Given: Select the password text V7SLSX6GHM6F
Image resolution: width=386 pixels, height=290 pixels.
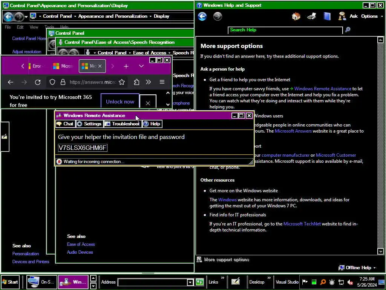Looking at the screenshot, I should click(83, 148).
